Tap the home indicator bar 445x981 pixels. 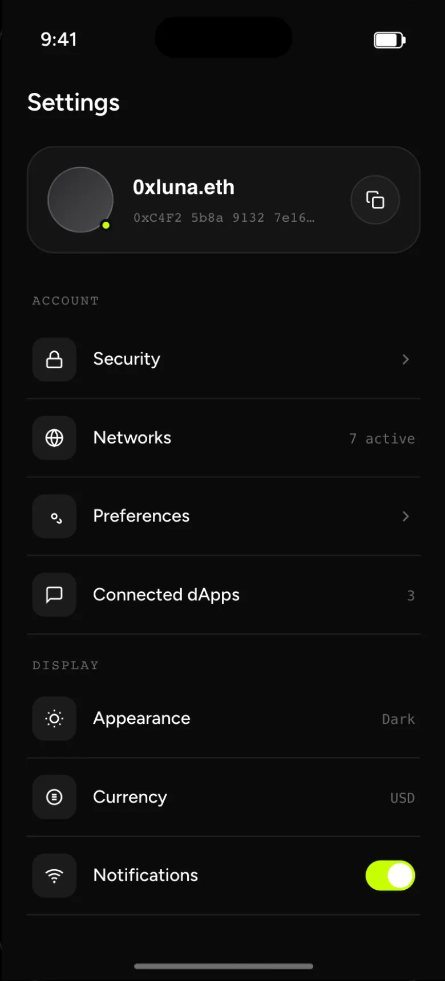[x=224, y=966]
